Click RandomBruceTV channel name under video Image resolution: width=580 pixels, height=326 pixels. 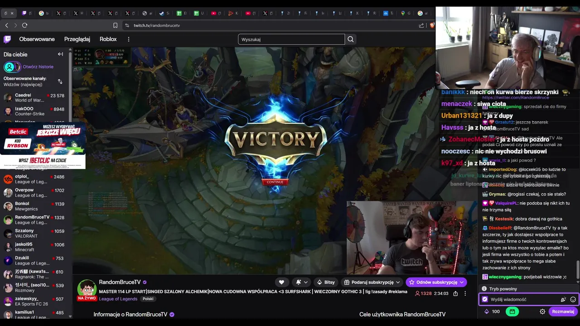click(x=120, y=282)
